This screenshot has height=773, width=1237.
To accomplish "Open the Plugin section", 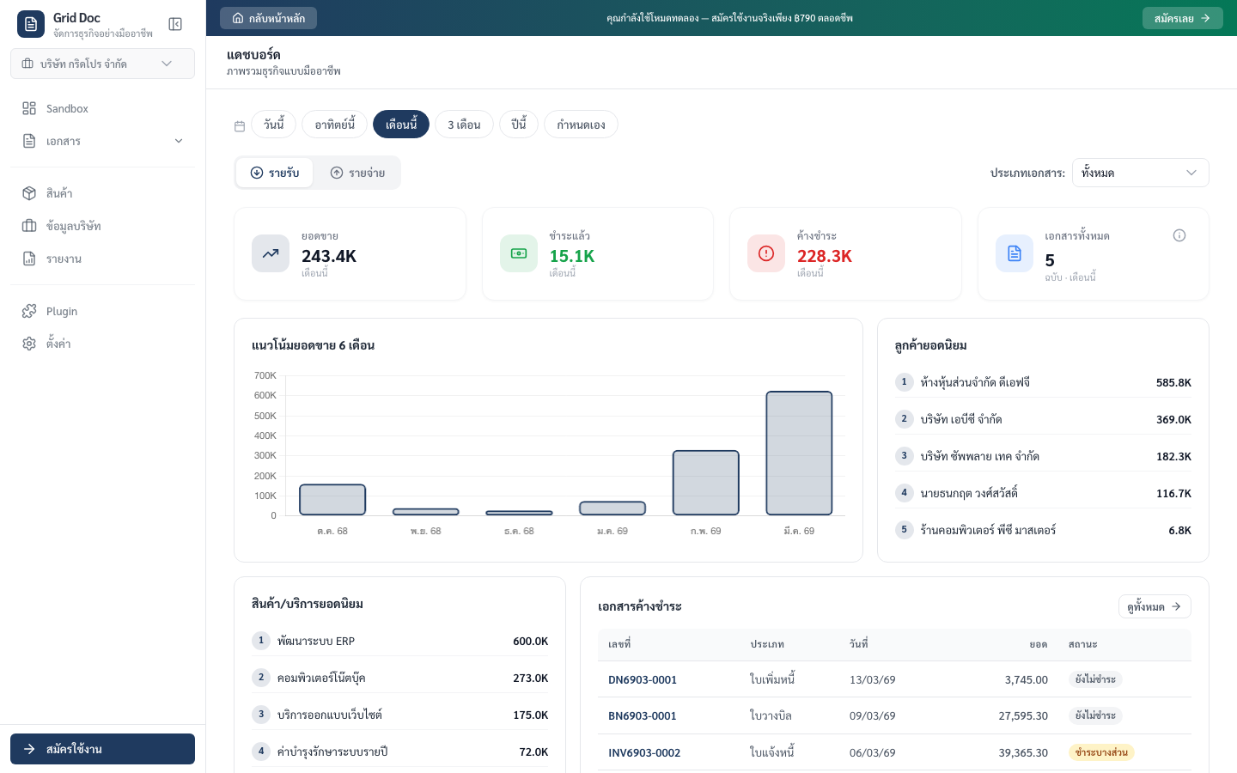I will click(x=62, y=311).
